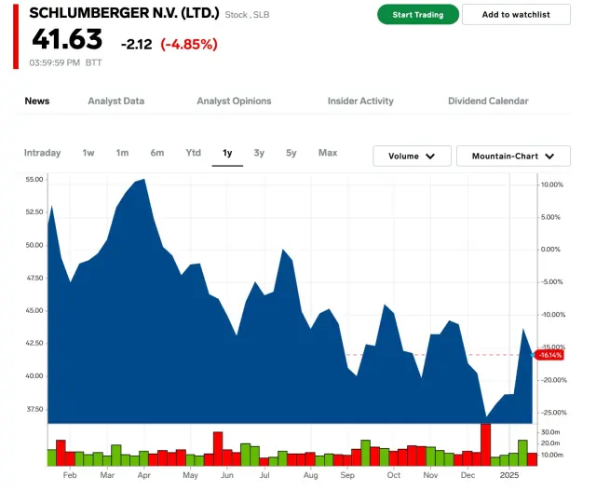Add Schlumberger stock to watchlist
The image size is (596, 490).
coord(516,15)
